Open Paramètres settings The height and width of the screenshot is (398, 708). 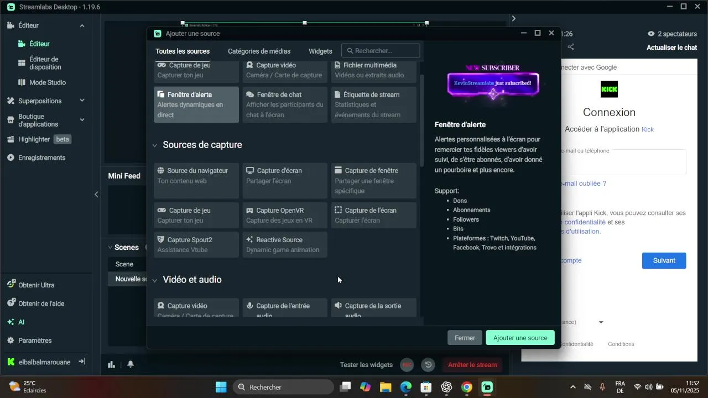[x=29, y=341]
